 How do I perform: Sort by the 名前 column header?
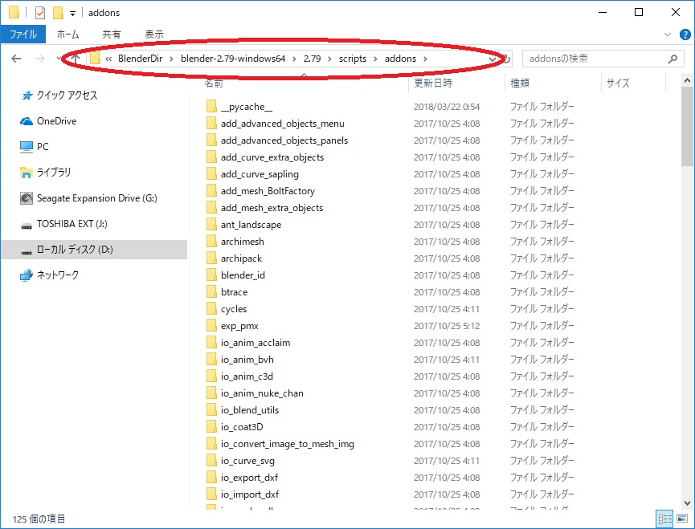(x=214, y=83)
